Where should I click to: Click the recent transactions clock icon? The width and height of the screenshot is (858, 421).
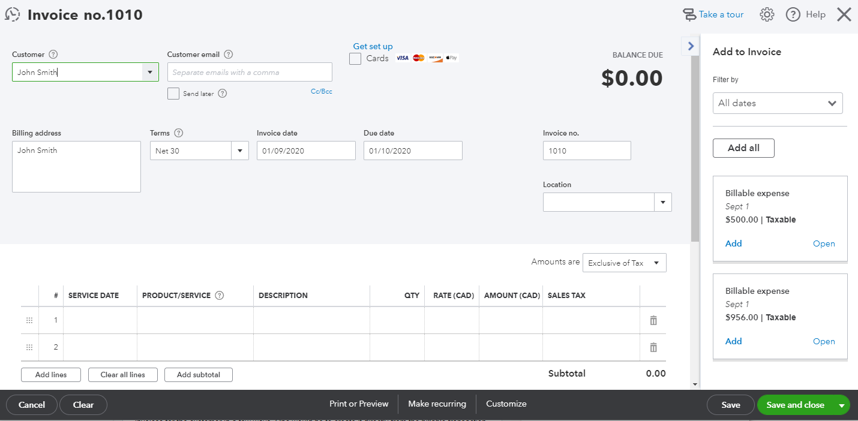pos(12,14)
